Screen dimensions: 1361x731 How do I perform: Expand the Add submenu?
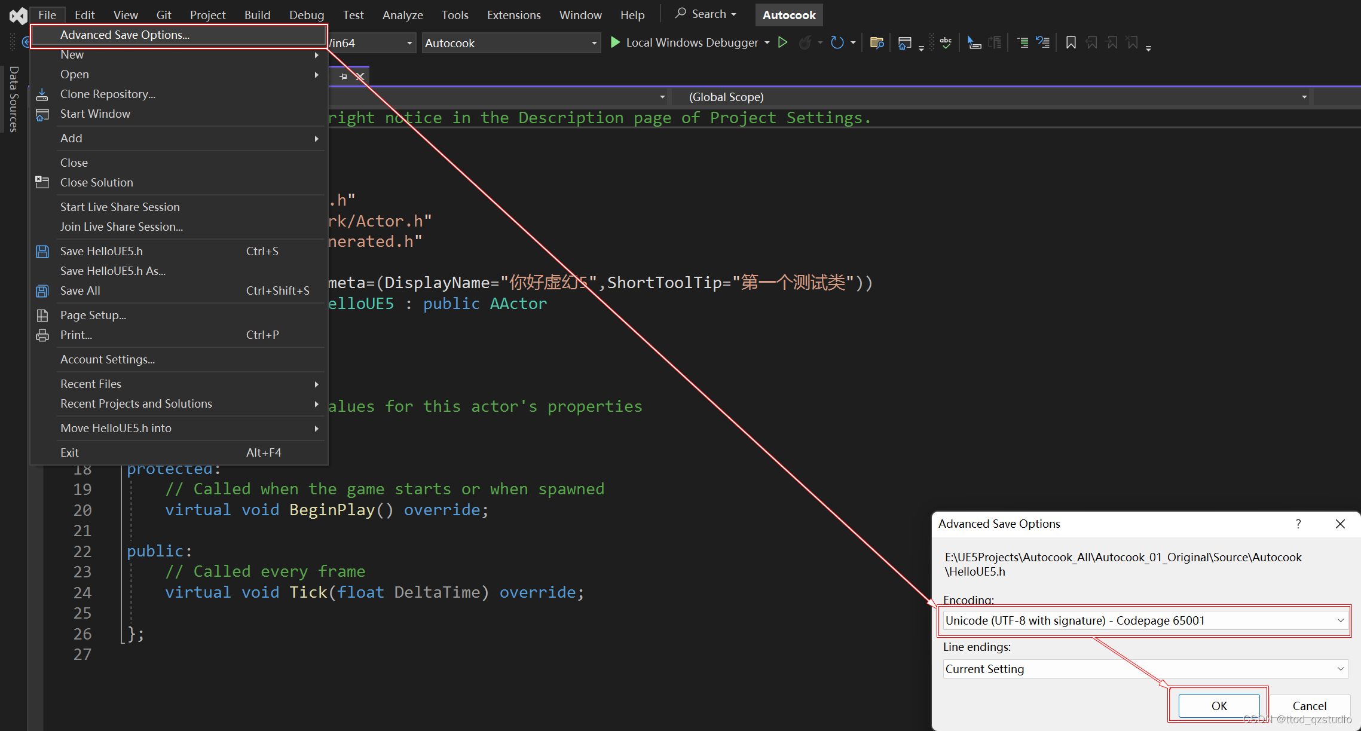pos(178,138)
